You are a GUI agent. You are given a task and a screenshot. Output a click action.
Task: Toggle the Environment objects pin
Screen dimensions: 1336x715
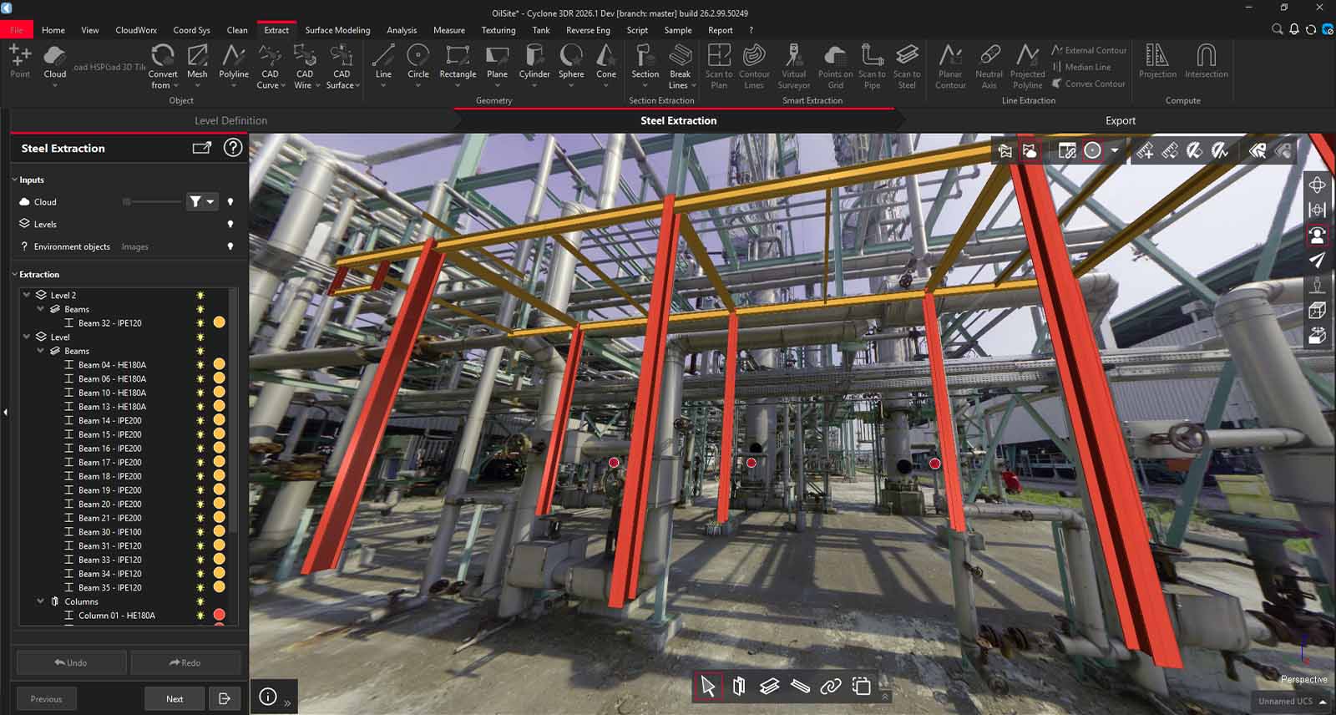point(230,246)
